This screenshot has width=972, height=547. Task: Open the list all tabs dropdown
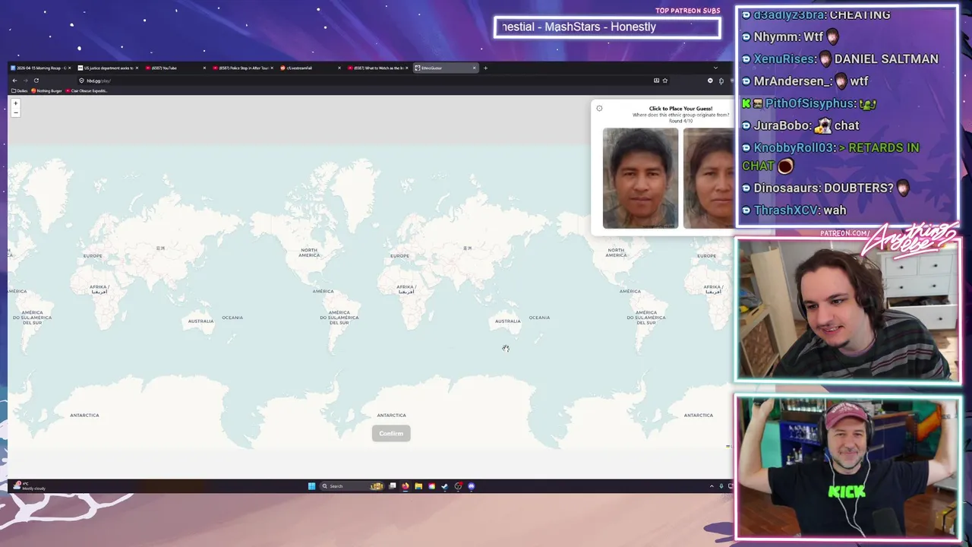(715, 68)
